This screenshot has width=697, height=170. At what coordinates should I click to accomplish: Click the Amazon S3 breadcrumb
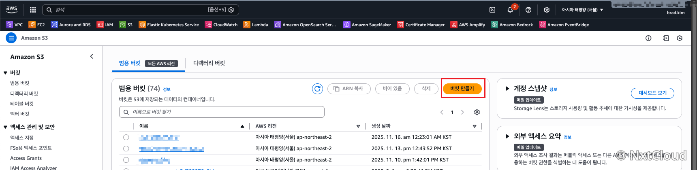point(34,38)
